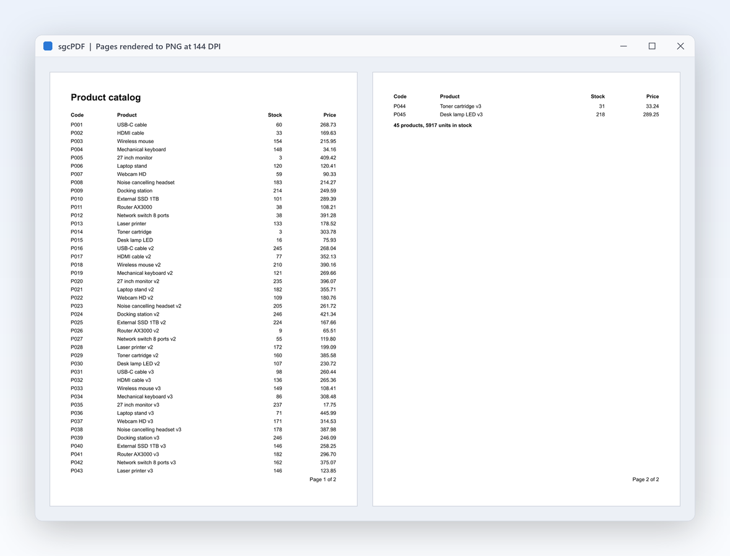
Task: Click the '45 products, 5917 units in stock' summary
Action: click(433, 125)
